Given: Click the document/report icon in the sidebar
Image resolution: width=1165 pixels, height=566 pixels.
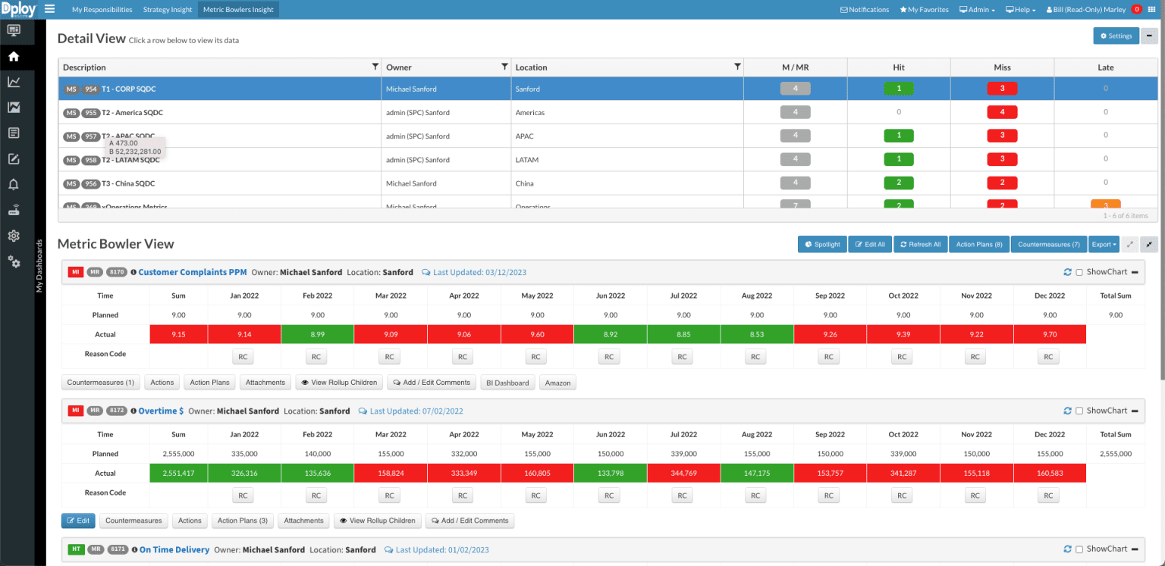Looking at the screenshot, I should coord(14,133).
